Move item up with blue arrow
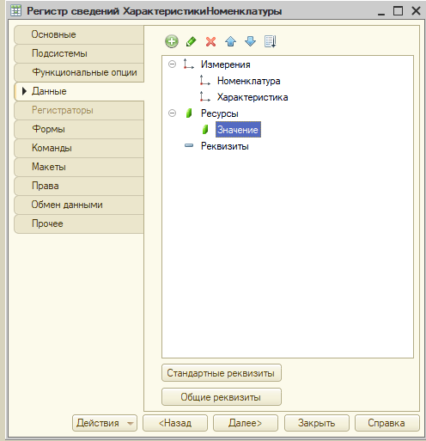The height and width of the screenshot is (441, 426). point(230,41)
